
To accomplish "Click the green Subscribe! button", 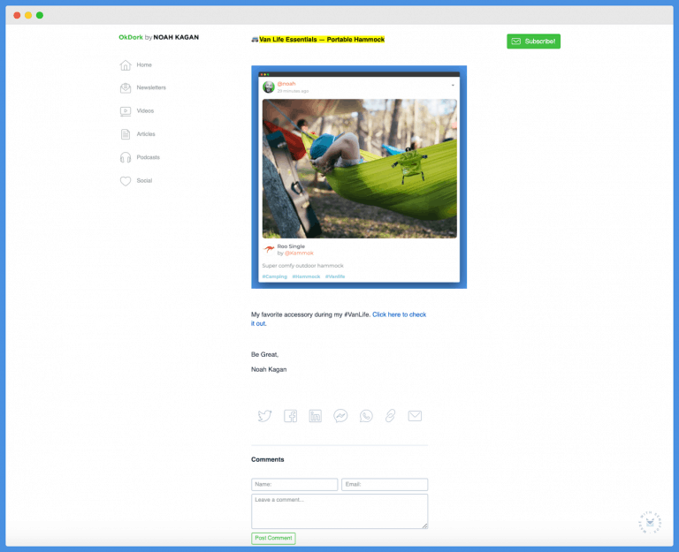I will [x=533, y=42].
